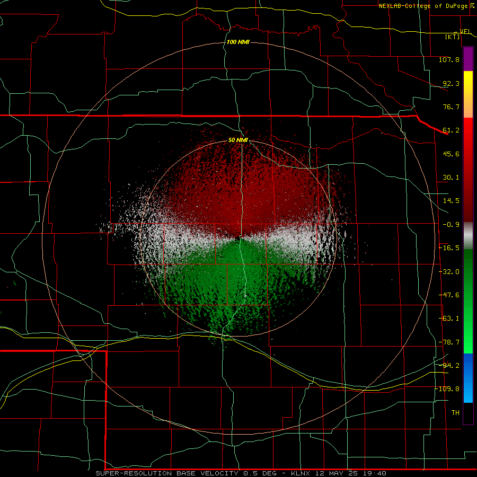
Task: Click the -78.7 value on the velocity scale
Action: pos(449,342)
